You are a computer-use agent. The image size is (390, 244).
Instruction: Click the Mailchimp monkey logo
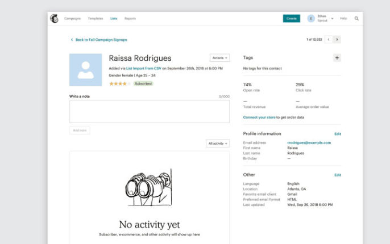coord(55,18)
